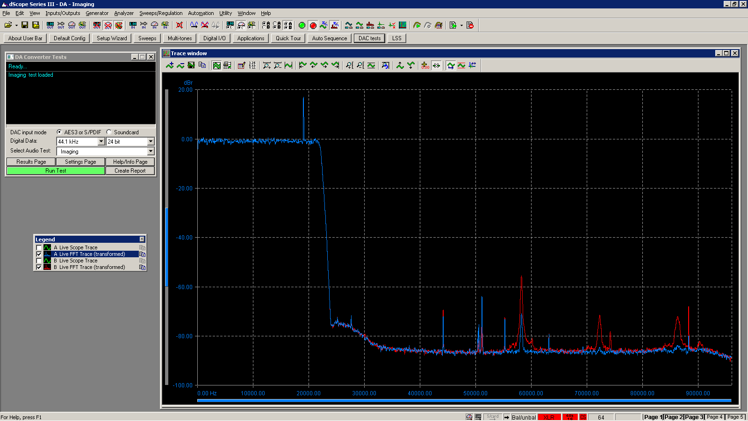Image resolution: width=748 pixels, height=421 pixels.
Task: Open the Generator menu
Action: [97, 13]
